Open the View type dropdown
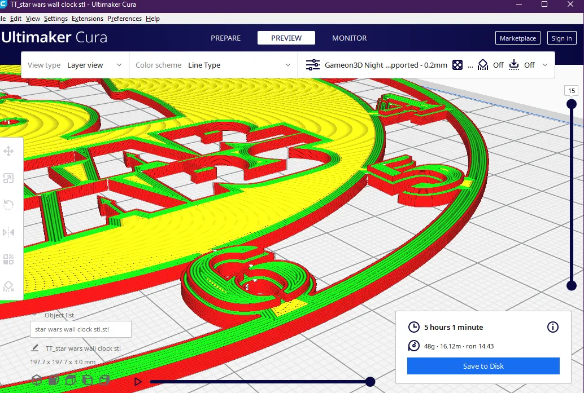 pos(75,65)
